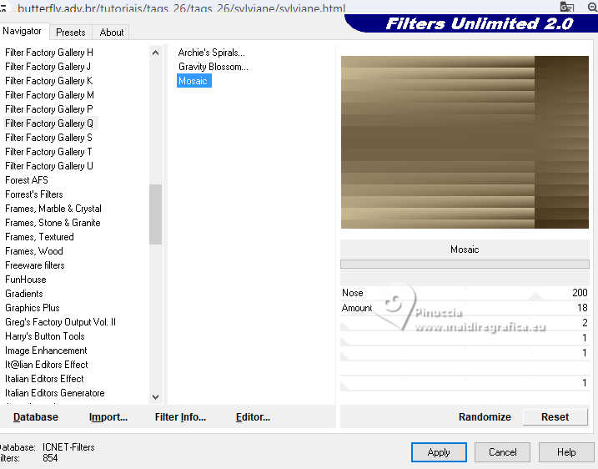This screenshot has height=469, width=598.
Task: Click the Nose slider
Action: 465,293
